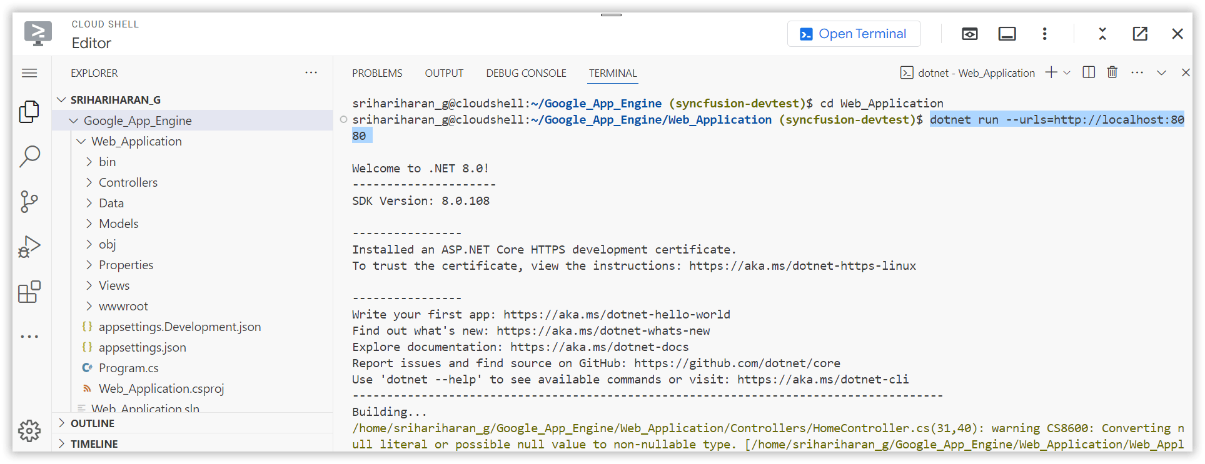Toggle the editor layout panel icon
The image size is (1205, 464).
click(x=1007, y=34)
